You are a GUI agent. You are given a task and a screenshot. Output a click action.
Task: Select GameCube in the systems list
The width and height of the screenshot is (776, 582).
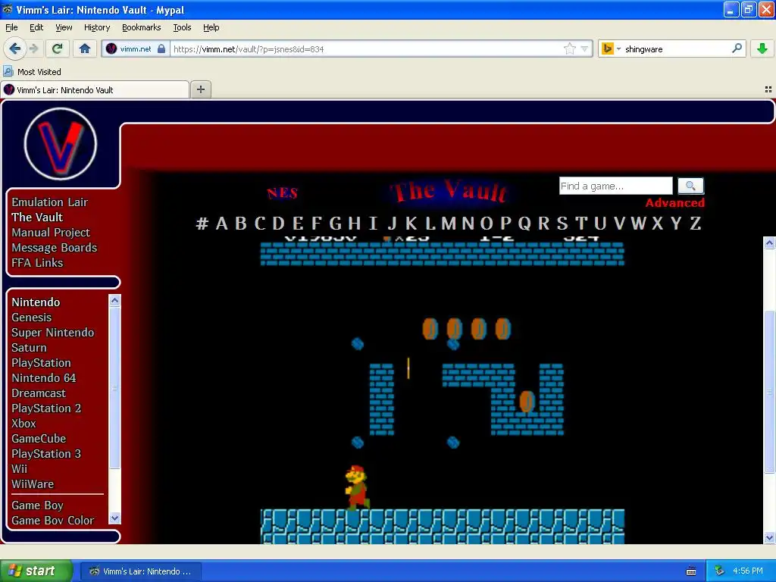tap(39, 439)
